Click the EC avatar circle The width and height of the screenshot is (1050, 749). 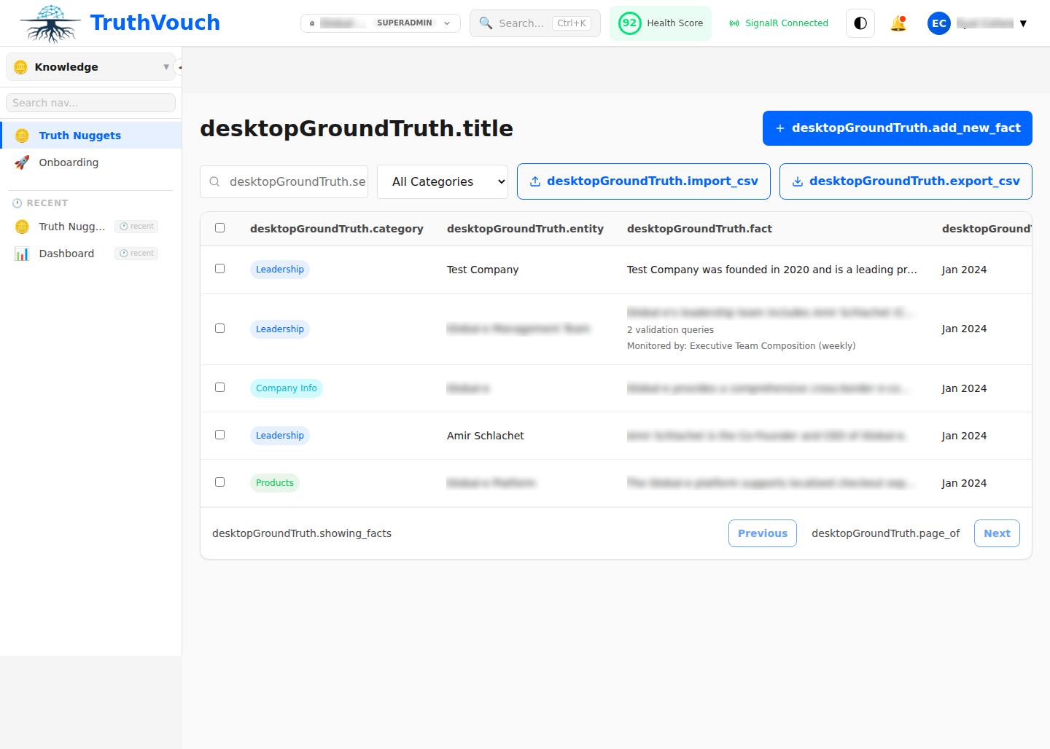[938, 23]
